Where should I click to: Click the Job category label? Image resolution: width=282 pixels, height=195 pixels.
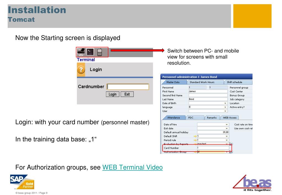tap(237, 99)
